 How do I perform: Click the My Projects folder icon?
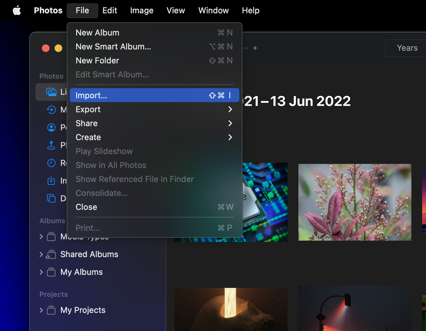[51, 310]
